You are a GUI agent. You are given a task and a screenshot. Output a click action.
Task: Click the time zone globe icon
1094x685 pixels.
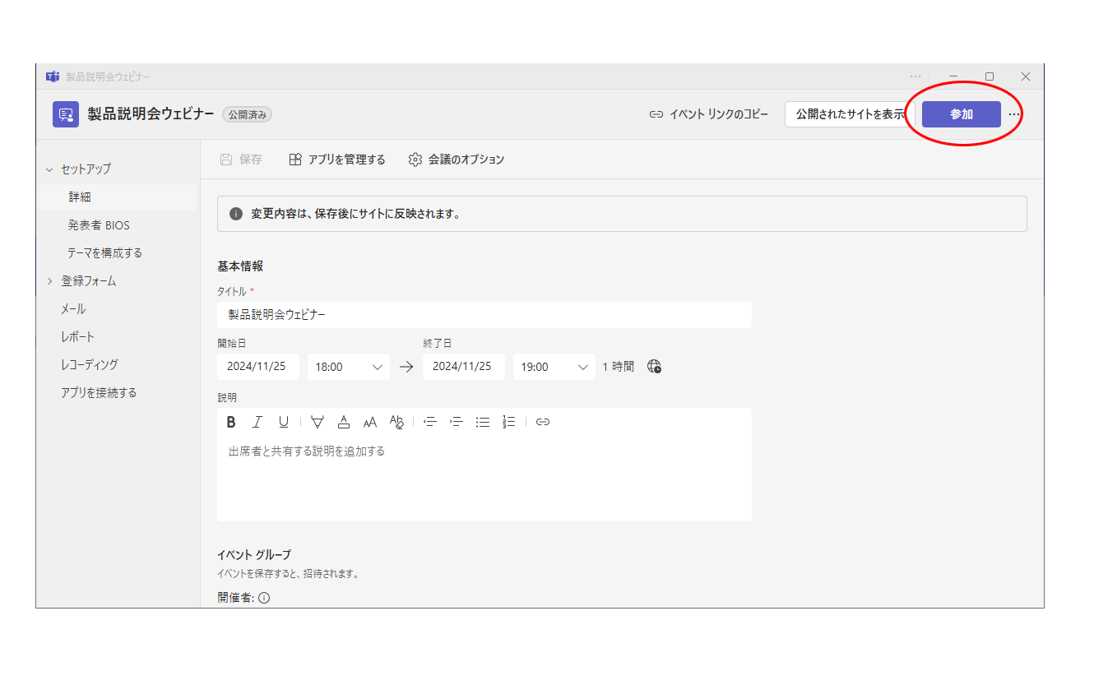point(654,367)
